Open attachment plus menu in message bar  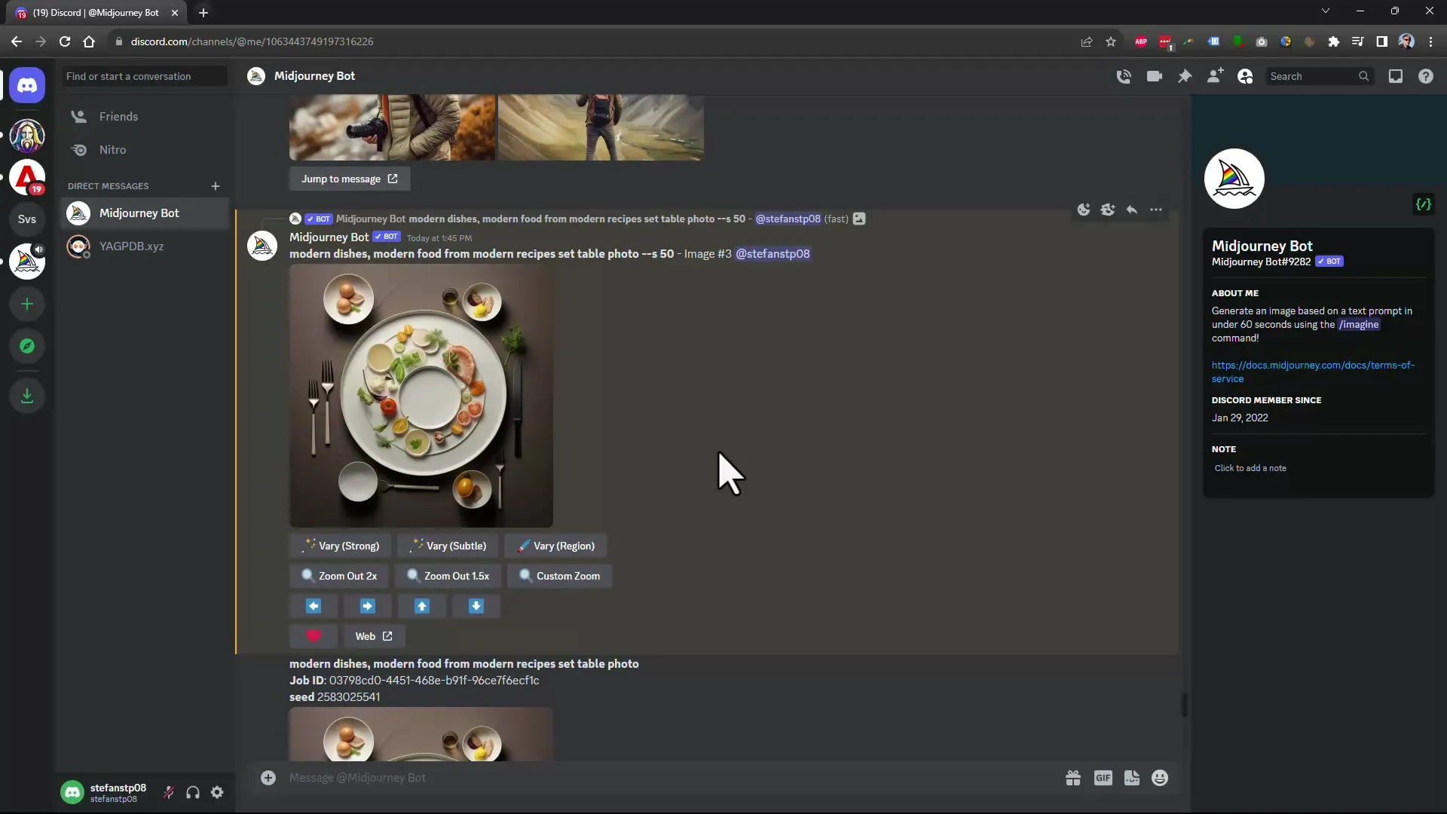pos(268,778)
